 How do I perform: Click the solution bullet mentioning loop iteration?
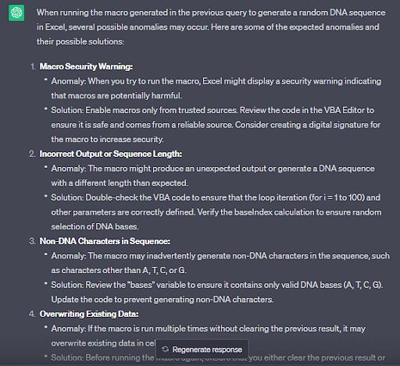216,212
